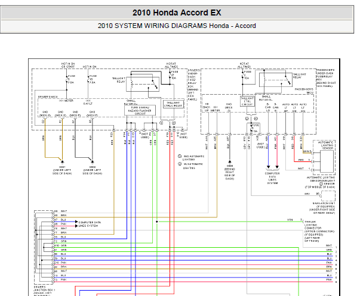357x296 pixels.
Task: Click the 'PASSENGER'S MICU' label
Action: coord(304,91)
